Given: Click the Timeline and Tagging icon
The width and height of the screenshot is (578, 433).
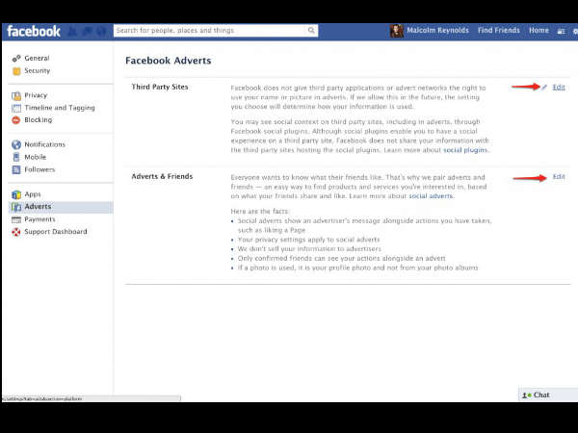Looking at the screenshot, I should pos(16,108).
